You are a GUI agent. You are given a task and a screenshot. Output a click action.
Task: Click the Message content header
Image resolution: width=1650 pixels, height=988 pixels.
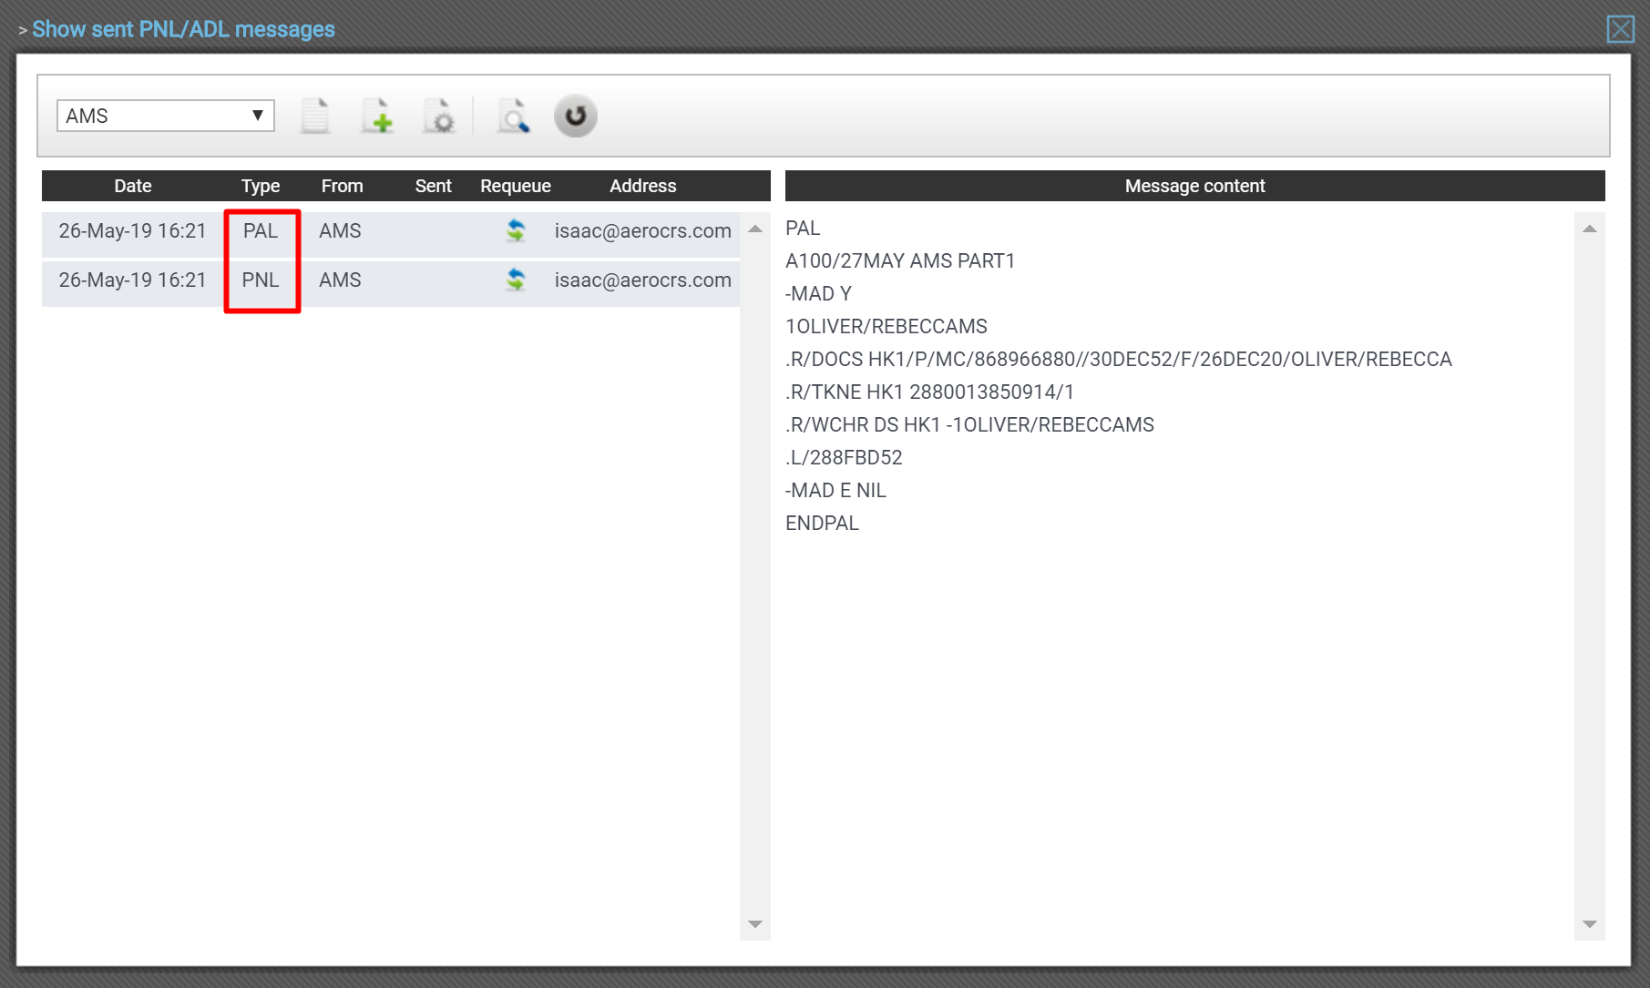pyautogui.click(x=1194, y=186)
